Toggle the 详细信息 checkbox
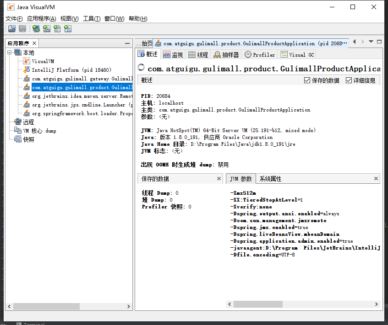The width and height of the screenshot is (388, 325). click(x=349, y=80)
